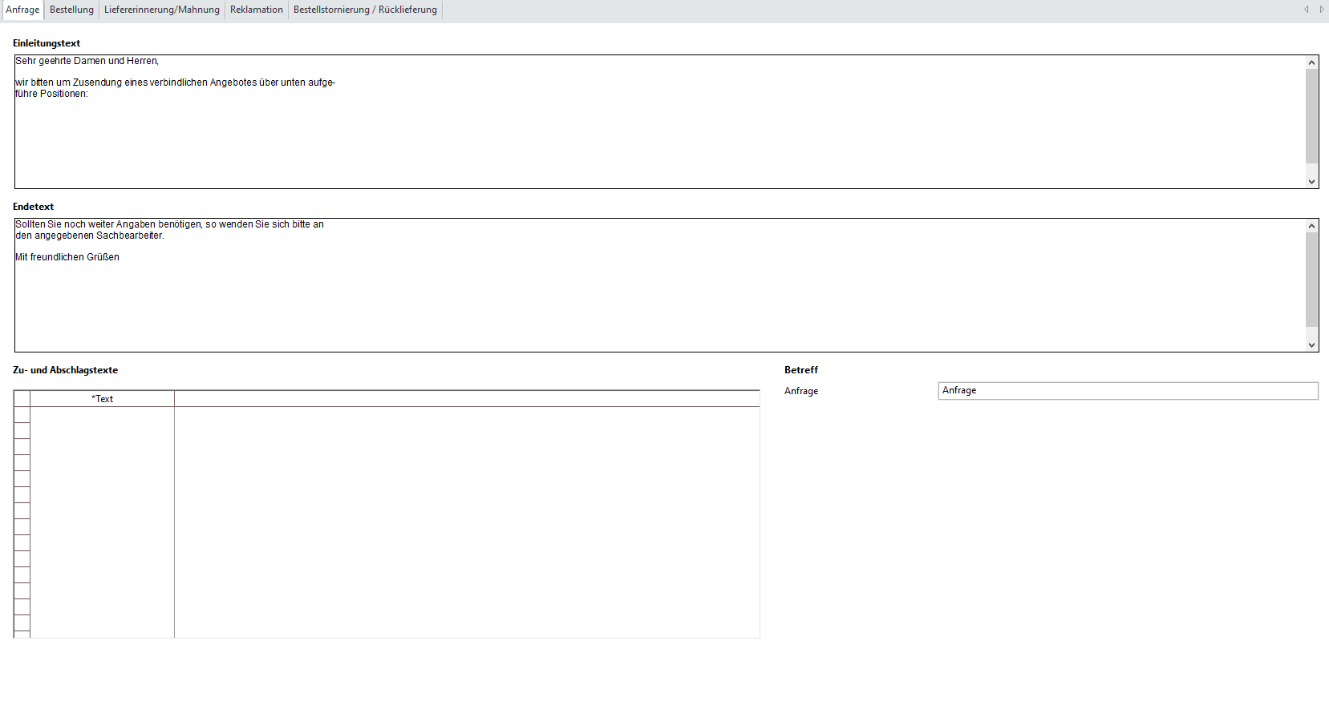Click up arrow in Einleitungstext scrollbar
Viewport: 1329px width, 717px height.
1311,62
